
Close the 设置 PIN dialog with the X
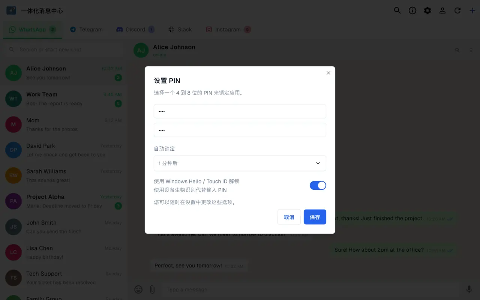pyautogui.click(x=328, y=73)
